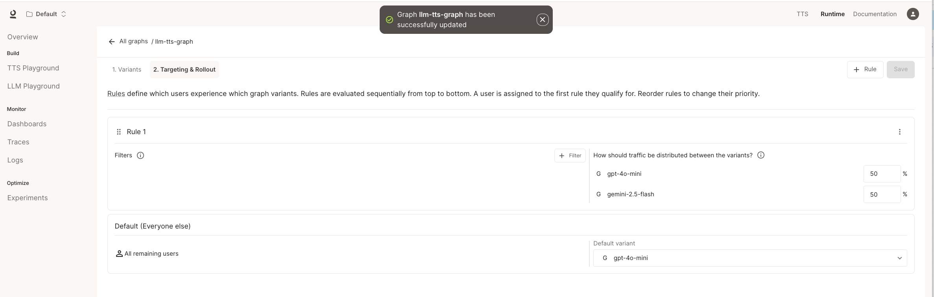Screen dimensions: 934x297
Task: Open LLM Playground from sidebar
Action: [x=33, y=86]
